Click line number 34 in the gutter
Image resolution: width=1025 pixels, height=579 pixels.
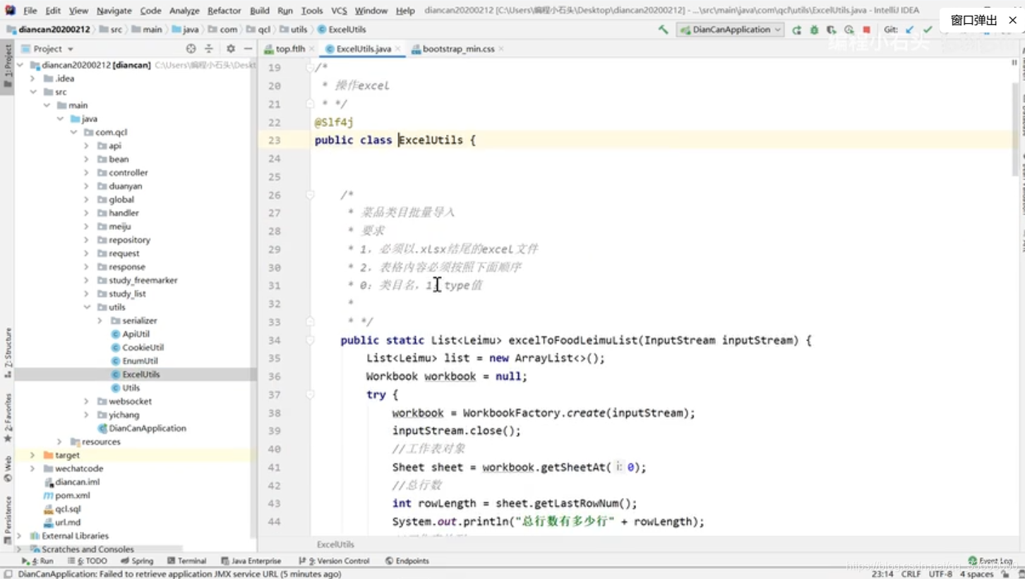pyautogui.click(x=274, y=340)
